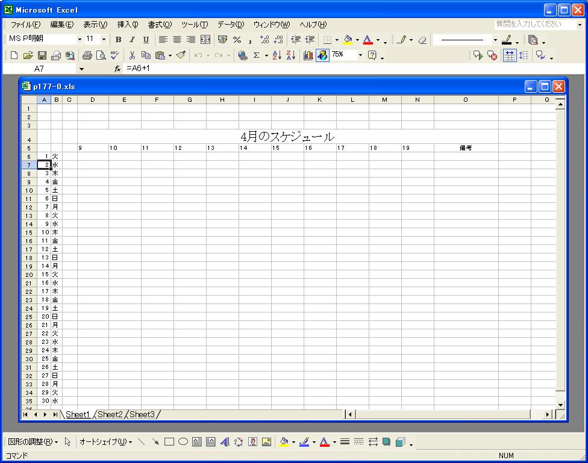Toggle center alignment
Screen dimensions: 588x463
177,39
